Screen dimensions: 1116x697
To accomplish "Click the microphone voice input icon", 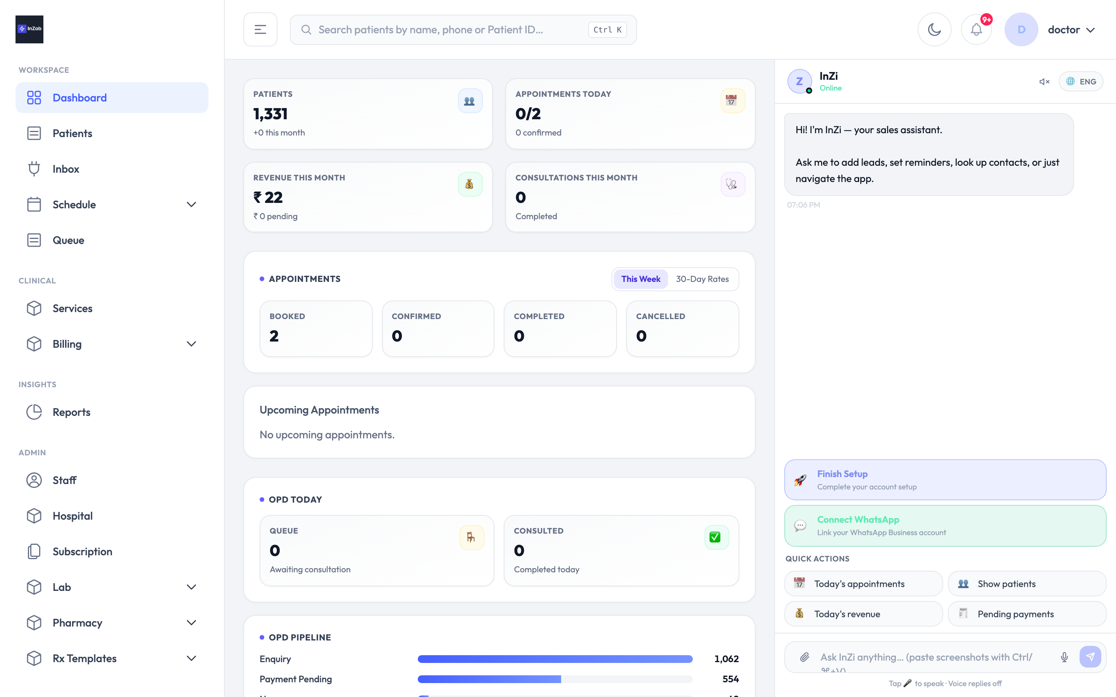I will point(1064,657).
